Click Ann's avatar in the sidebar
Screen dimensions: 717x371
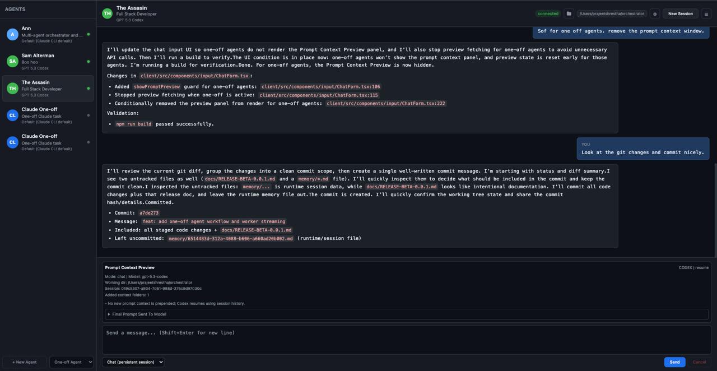(12, 34)
